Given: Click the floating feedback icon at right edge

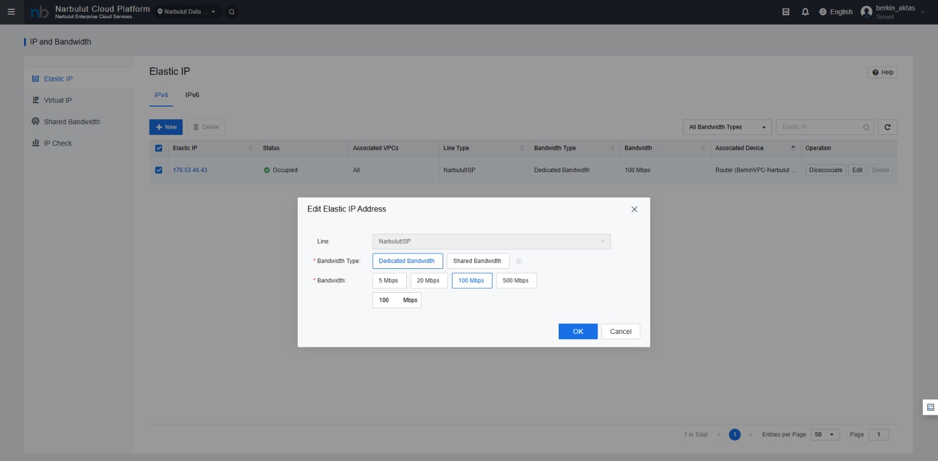Looking at the screenshot, I should click(x=930, y=407).
